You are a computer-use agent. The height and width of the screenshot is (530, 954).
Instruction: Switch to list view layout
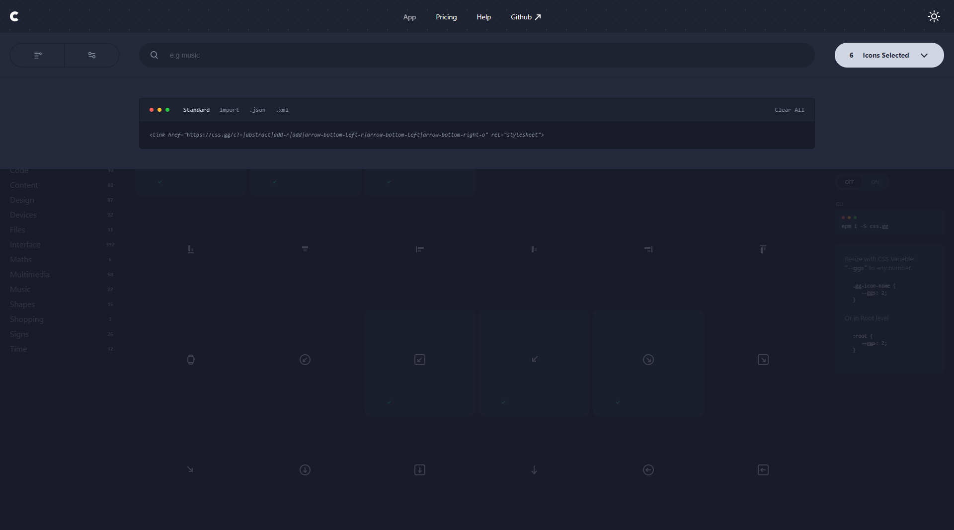pyautogui.click(x=37, y=55)
